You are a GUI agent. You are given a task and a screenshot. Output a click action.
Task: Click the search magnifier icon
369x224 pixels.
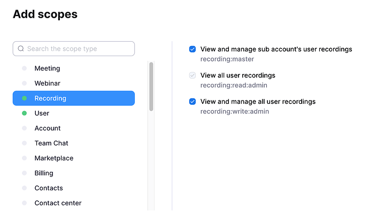pyautogui.click(x=21, y=49)
